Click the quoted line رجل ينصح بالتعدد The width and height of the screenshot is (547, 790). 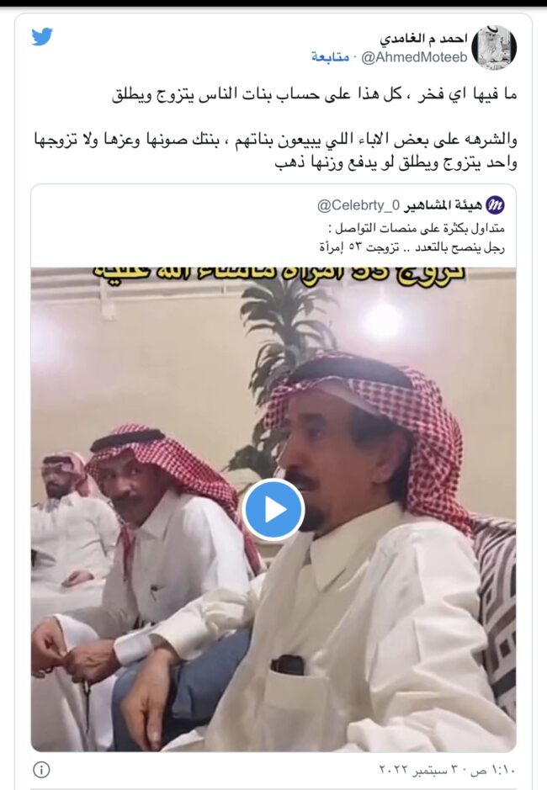[412, 247]
